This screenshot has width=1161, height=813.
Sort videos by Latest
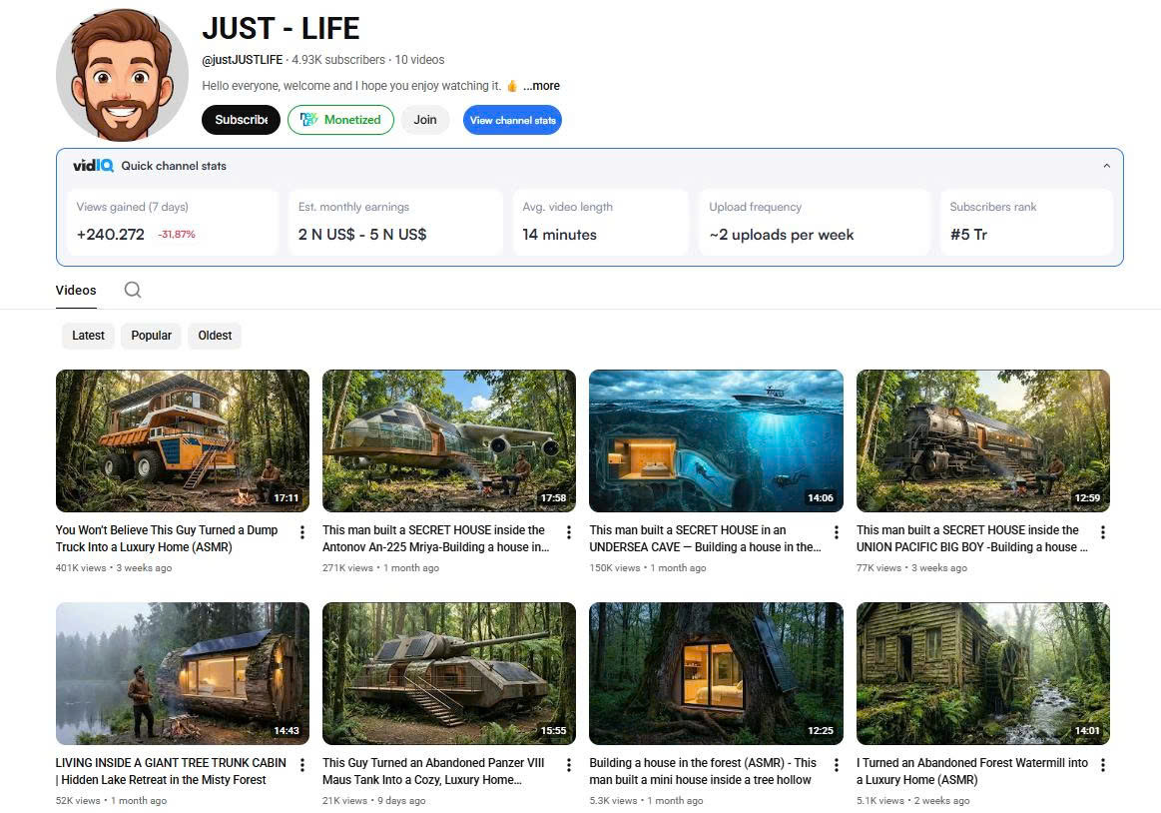coord(88,336)
